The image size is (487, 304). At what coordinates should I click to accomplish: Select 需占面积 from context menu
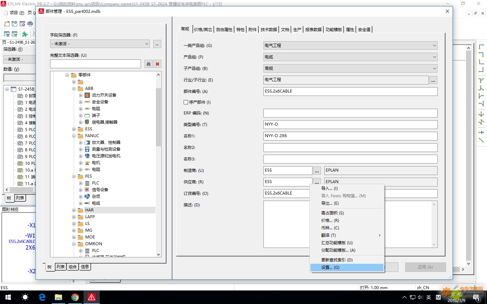pyautogui.click(x=347, y=213)
